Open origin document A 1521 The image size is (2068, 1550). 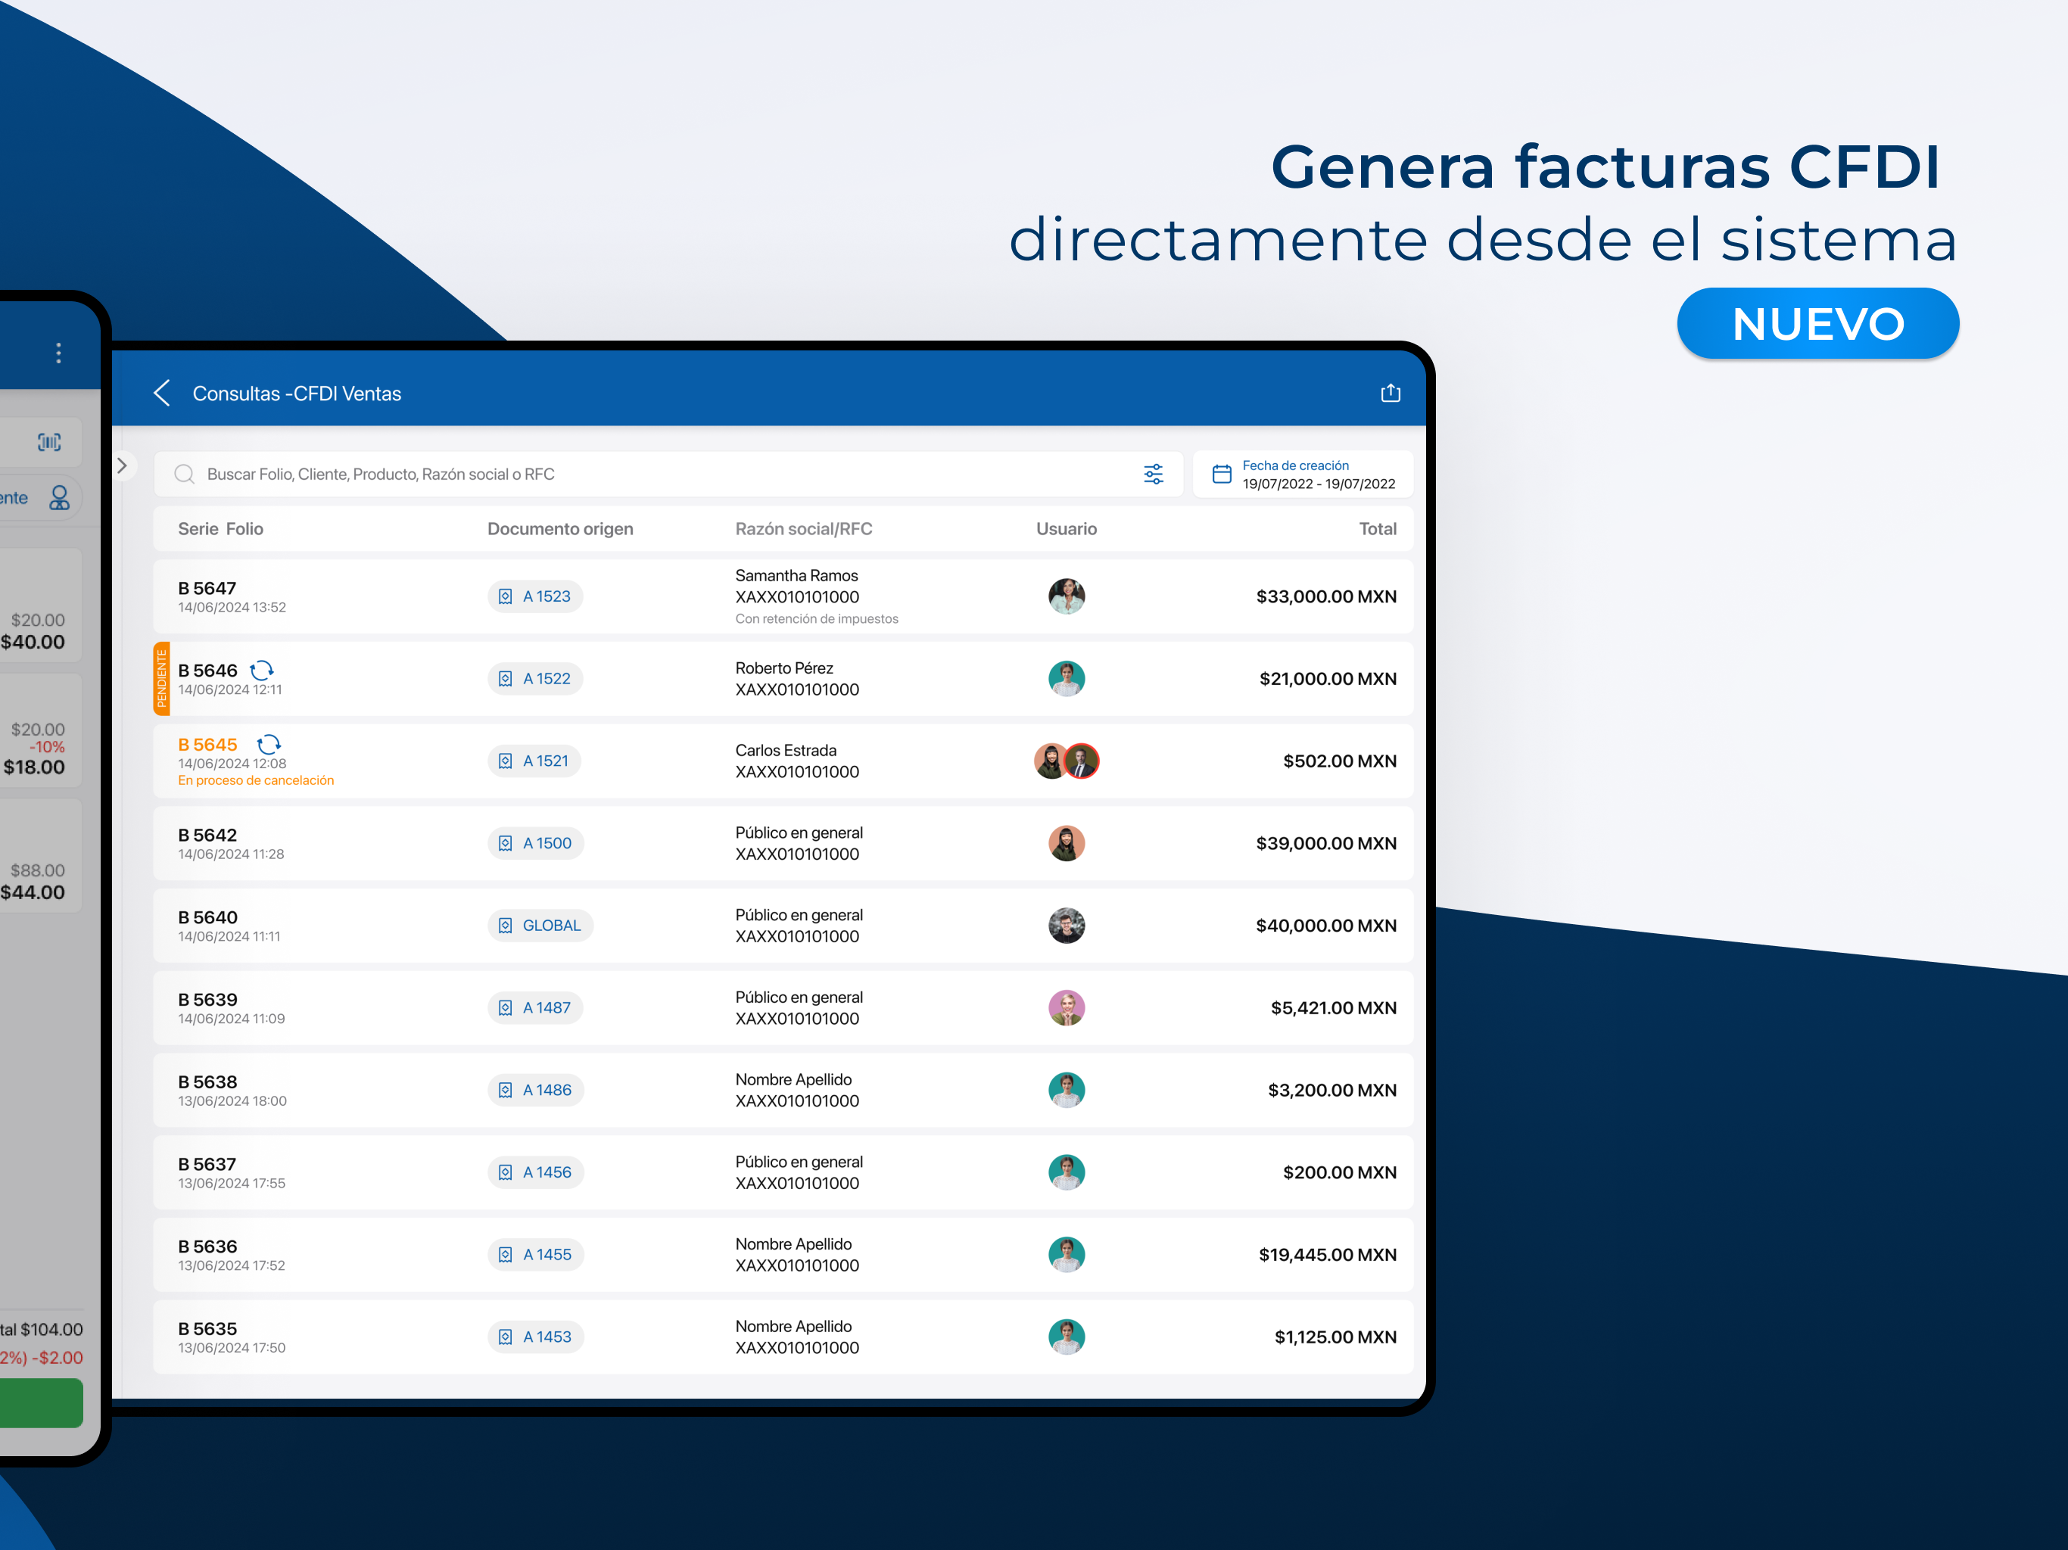534,761
